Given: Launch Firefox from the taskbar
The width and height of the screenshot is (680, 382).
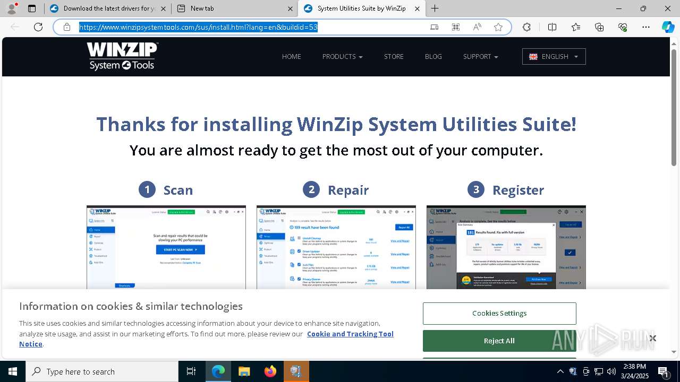Looking at the screenshot, I should click(x=270, y=371).
